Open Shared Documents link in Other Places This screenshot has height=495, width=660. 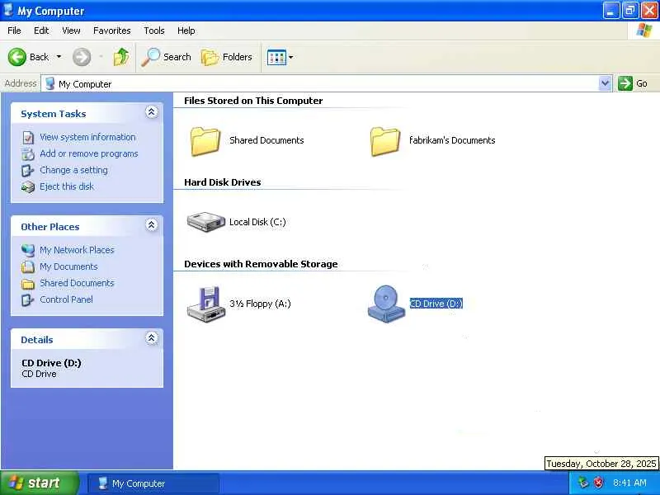[x=77, y=283]
